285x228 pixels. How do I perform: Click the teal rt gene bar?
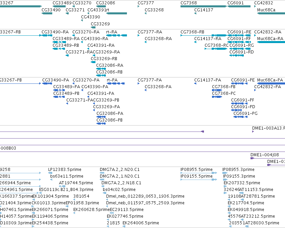[117, 13]
